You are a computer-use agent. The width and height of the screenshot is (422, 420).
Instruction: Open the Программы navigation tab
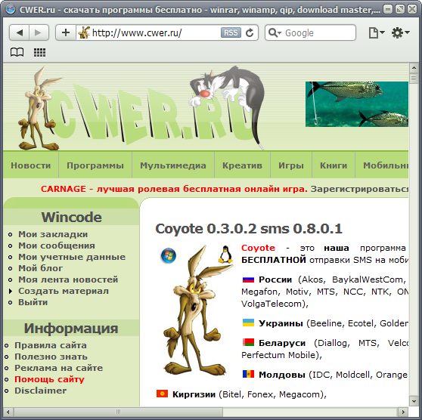click(x=95, y=165)
